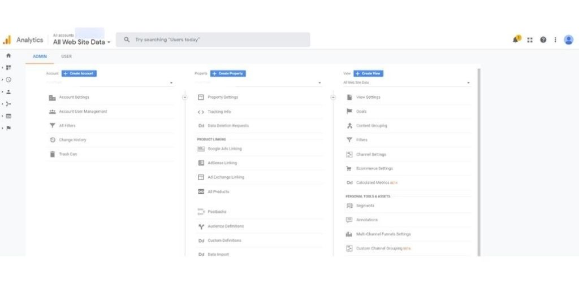Click the Account User Management people icon
The image size is (579, 289).
[x=53, y=112]
